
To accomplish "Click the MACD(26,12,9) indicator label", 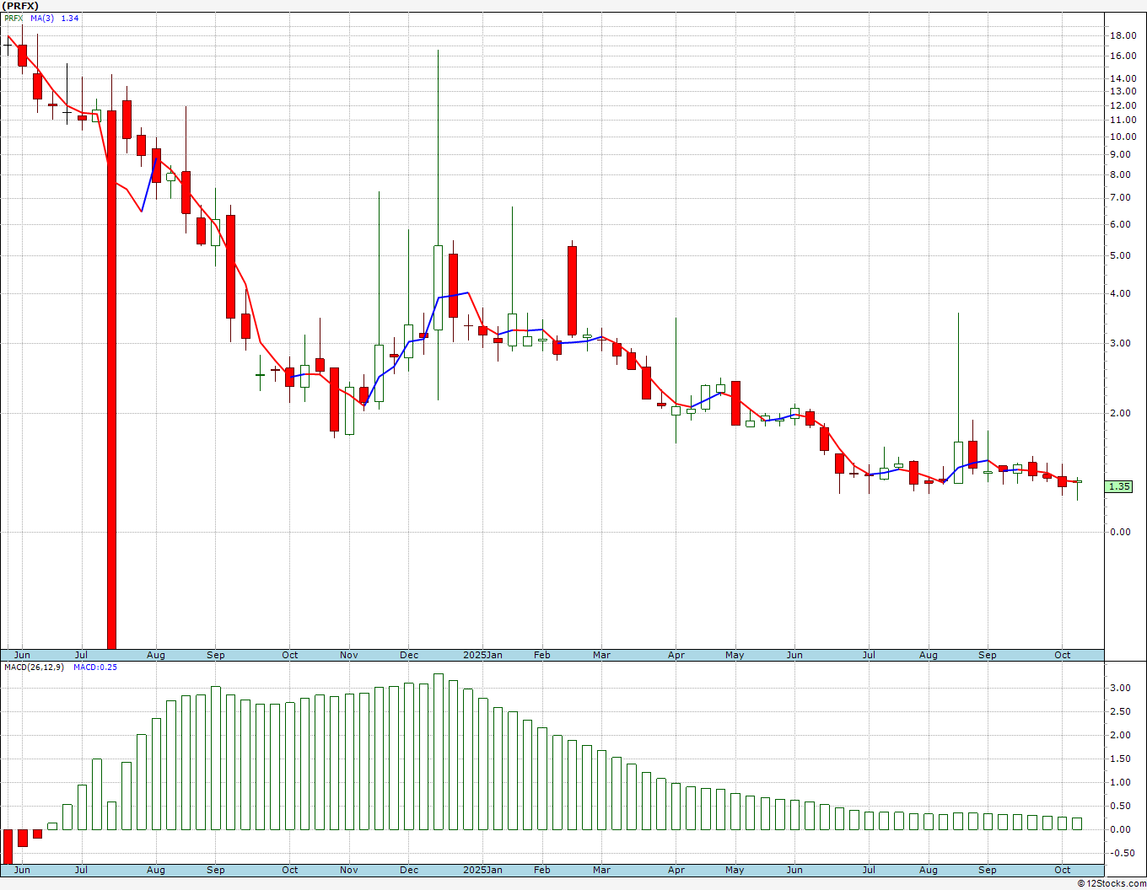I will tap(34, 667).
